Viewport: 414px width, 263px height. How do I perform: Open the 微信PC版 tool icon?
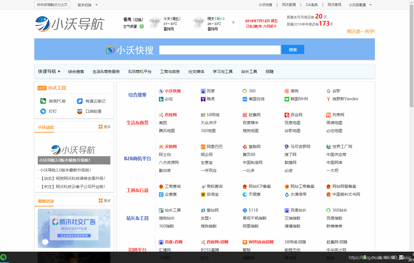pos(43,101)
